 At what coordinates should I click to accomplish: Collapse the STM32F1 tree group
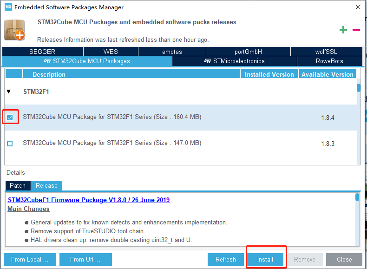click(9, 92)
